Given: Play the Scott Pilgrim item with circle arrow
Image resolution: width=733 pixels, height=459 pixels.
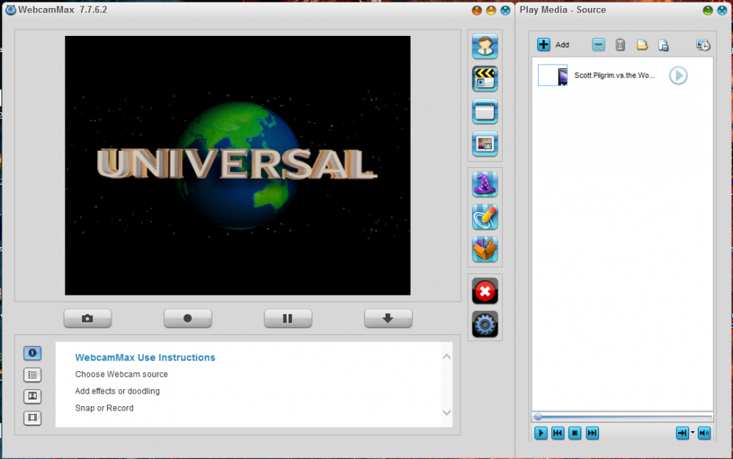Looking at the screenshot, I should 678,76.
